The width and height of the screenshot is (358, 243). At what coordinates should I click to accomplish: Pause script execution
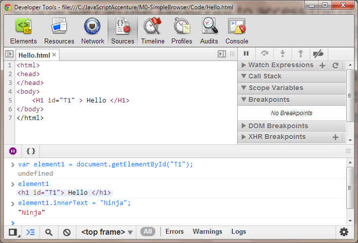click(x=246, y=54)
